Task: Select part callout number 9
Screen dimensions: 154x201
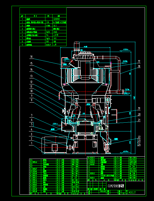Action: point(32,96)
